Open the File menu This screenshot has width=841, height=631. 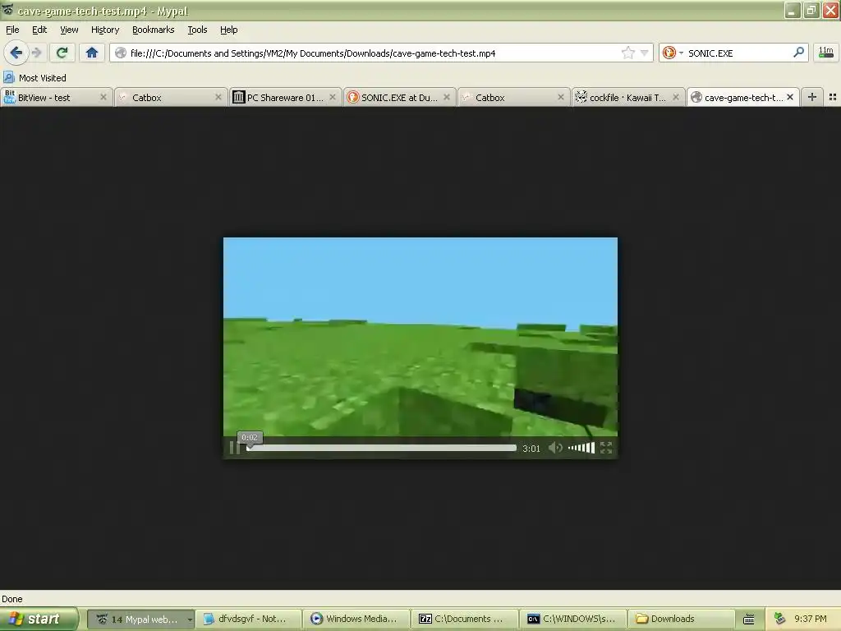(12, 30)
